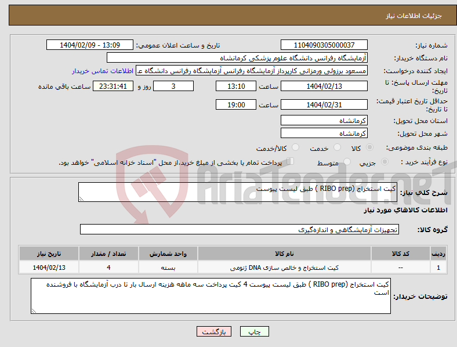Click the چاپ print button
The width and height of the screenshot is (457, 347).
tap(255, 331)
